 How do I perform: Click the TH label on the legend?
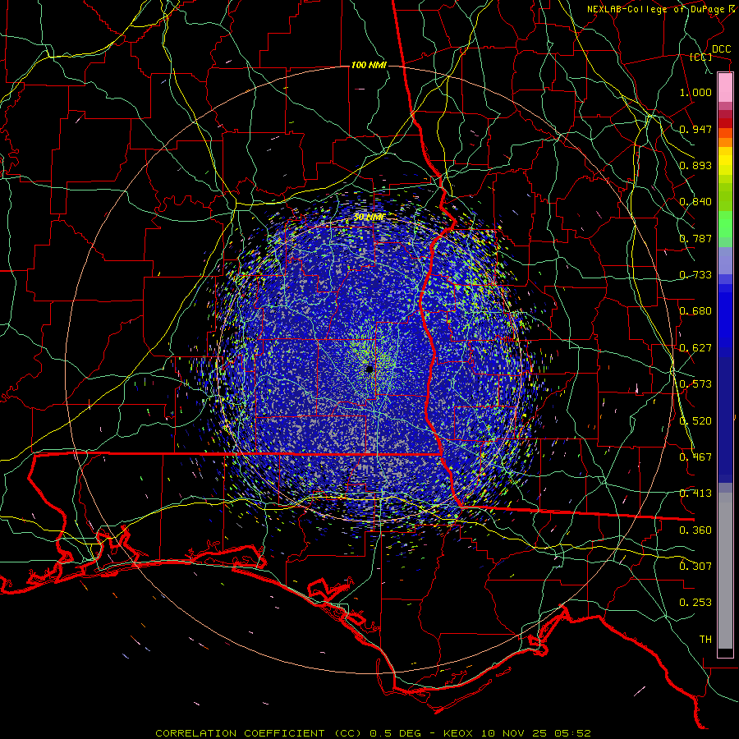(705, 640)
